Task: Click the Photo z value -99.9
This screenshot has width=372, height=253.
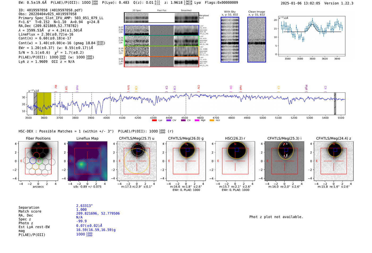Action: (81, 221)
